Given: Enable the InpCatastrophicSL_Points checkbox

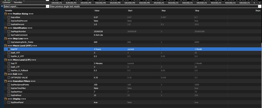Looking at the screenshot, I should coord(9,42).
